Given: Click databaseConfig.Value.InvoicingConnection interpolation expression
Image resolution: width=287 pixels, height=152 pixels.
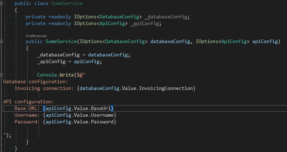Looking at the screenshot, I should click(x=136, y=89).
